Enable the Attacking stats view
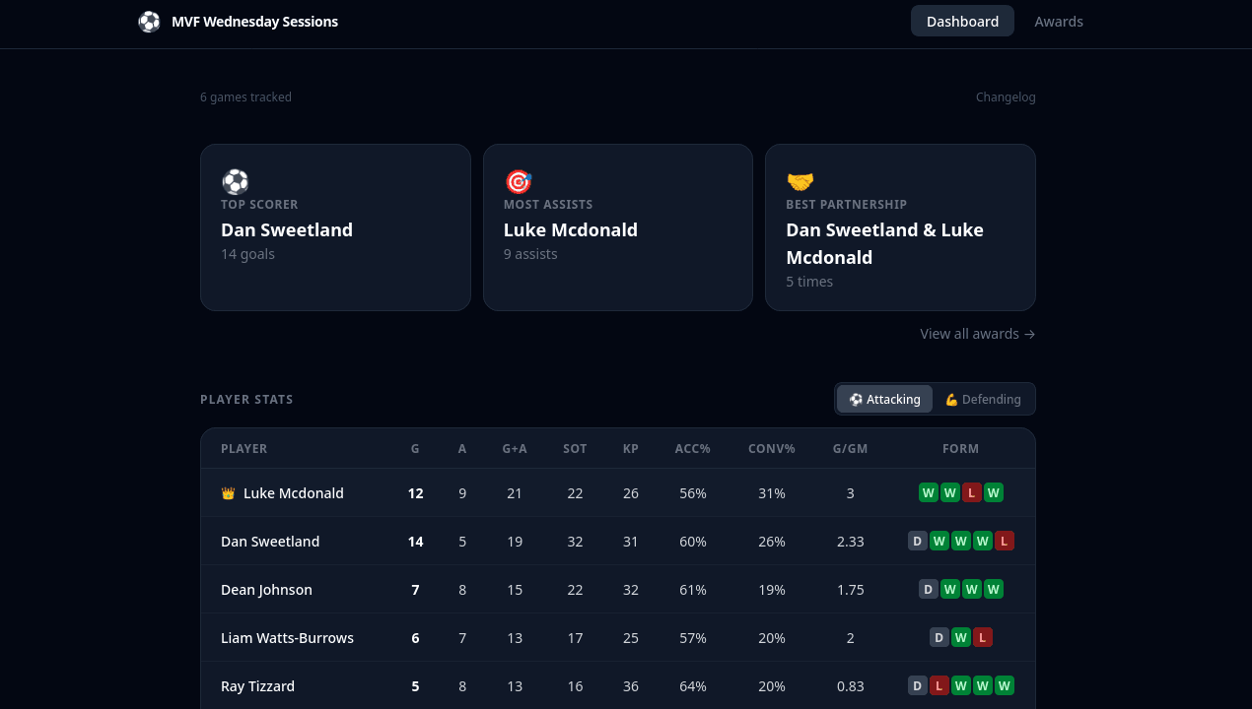Image resolution: width=1252 pixels, height=709 pixels. (884, 399)
